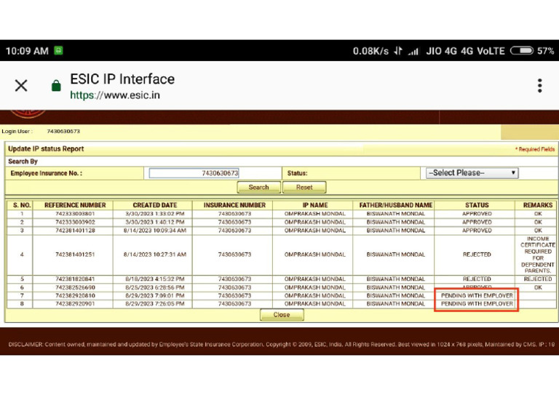Click the Search button
Viewport: 559px width, 395px height.
[259, 188]
